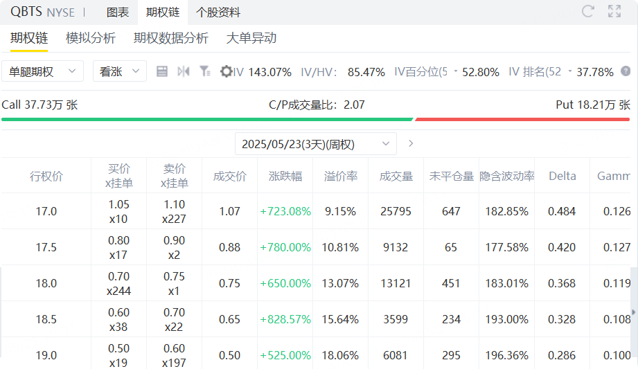Sort by 隐含波动率 column header
Viewport: 638px width, 369px height.
pos(507,176)
